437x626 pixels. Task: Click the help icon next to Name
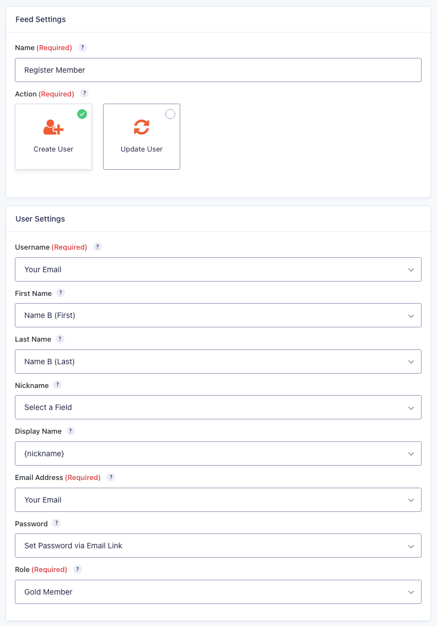point(83,47)
